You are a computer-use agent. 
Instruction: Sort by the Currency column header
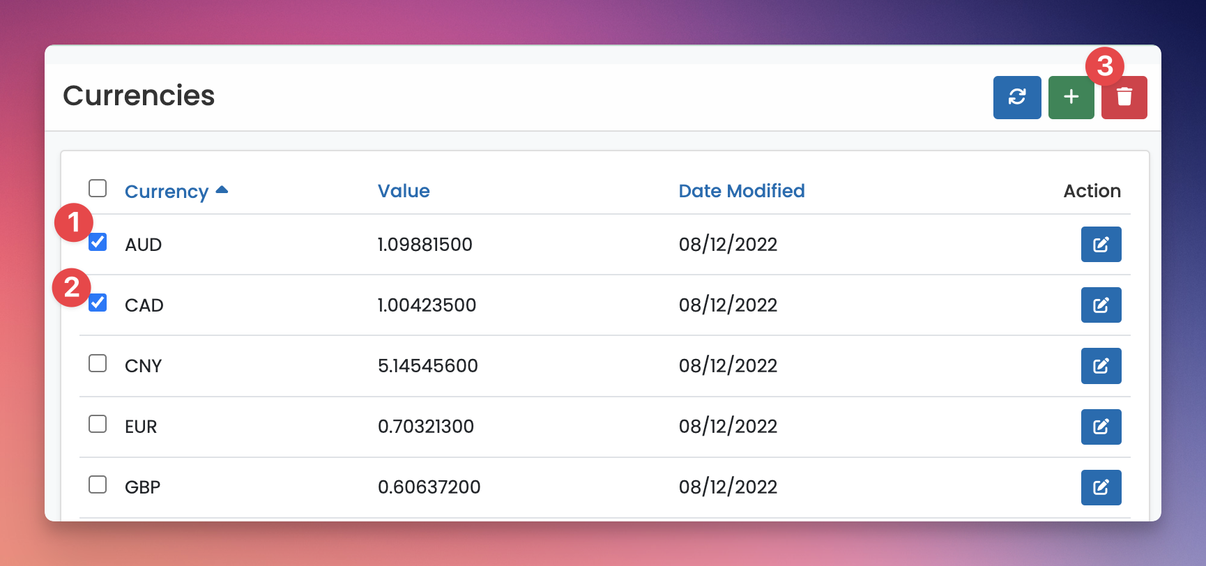coord(166,192)
